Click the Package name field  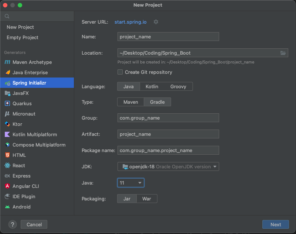(x=168, y=150)
